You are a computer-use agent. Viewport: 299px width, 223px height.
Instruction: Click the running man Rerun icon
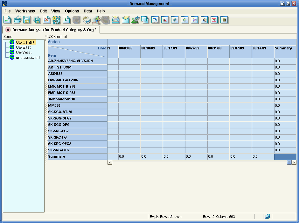[x=96, y=20]
